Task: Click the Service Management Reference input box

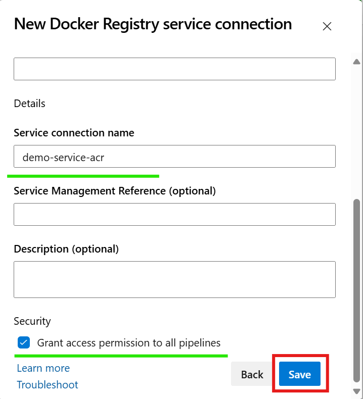Action: tap(174, 214)
